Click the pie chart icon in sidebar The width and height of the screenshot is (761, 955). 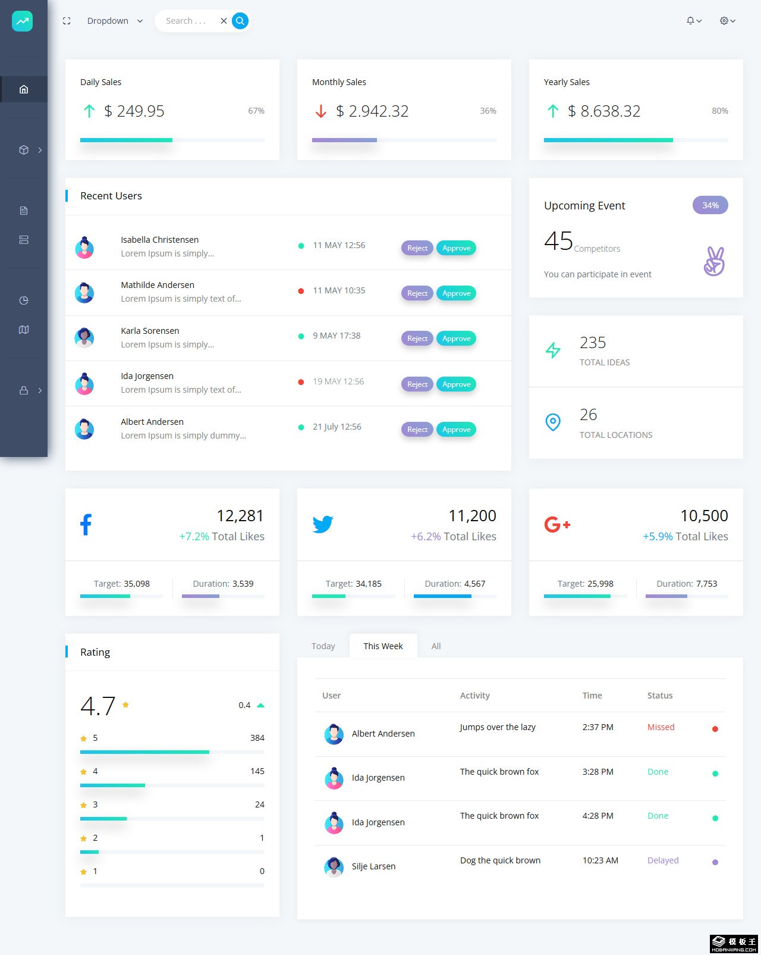pyautogui.click(x=24, y=300)
